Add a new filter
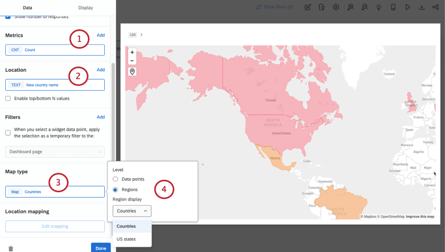The image size is (445, 252). [101, 117]
